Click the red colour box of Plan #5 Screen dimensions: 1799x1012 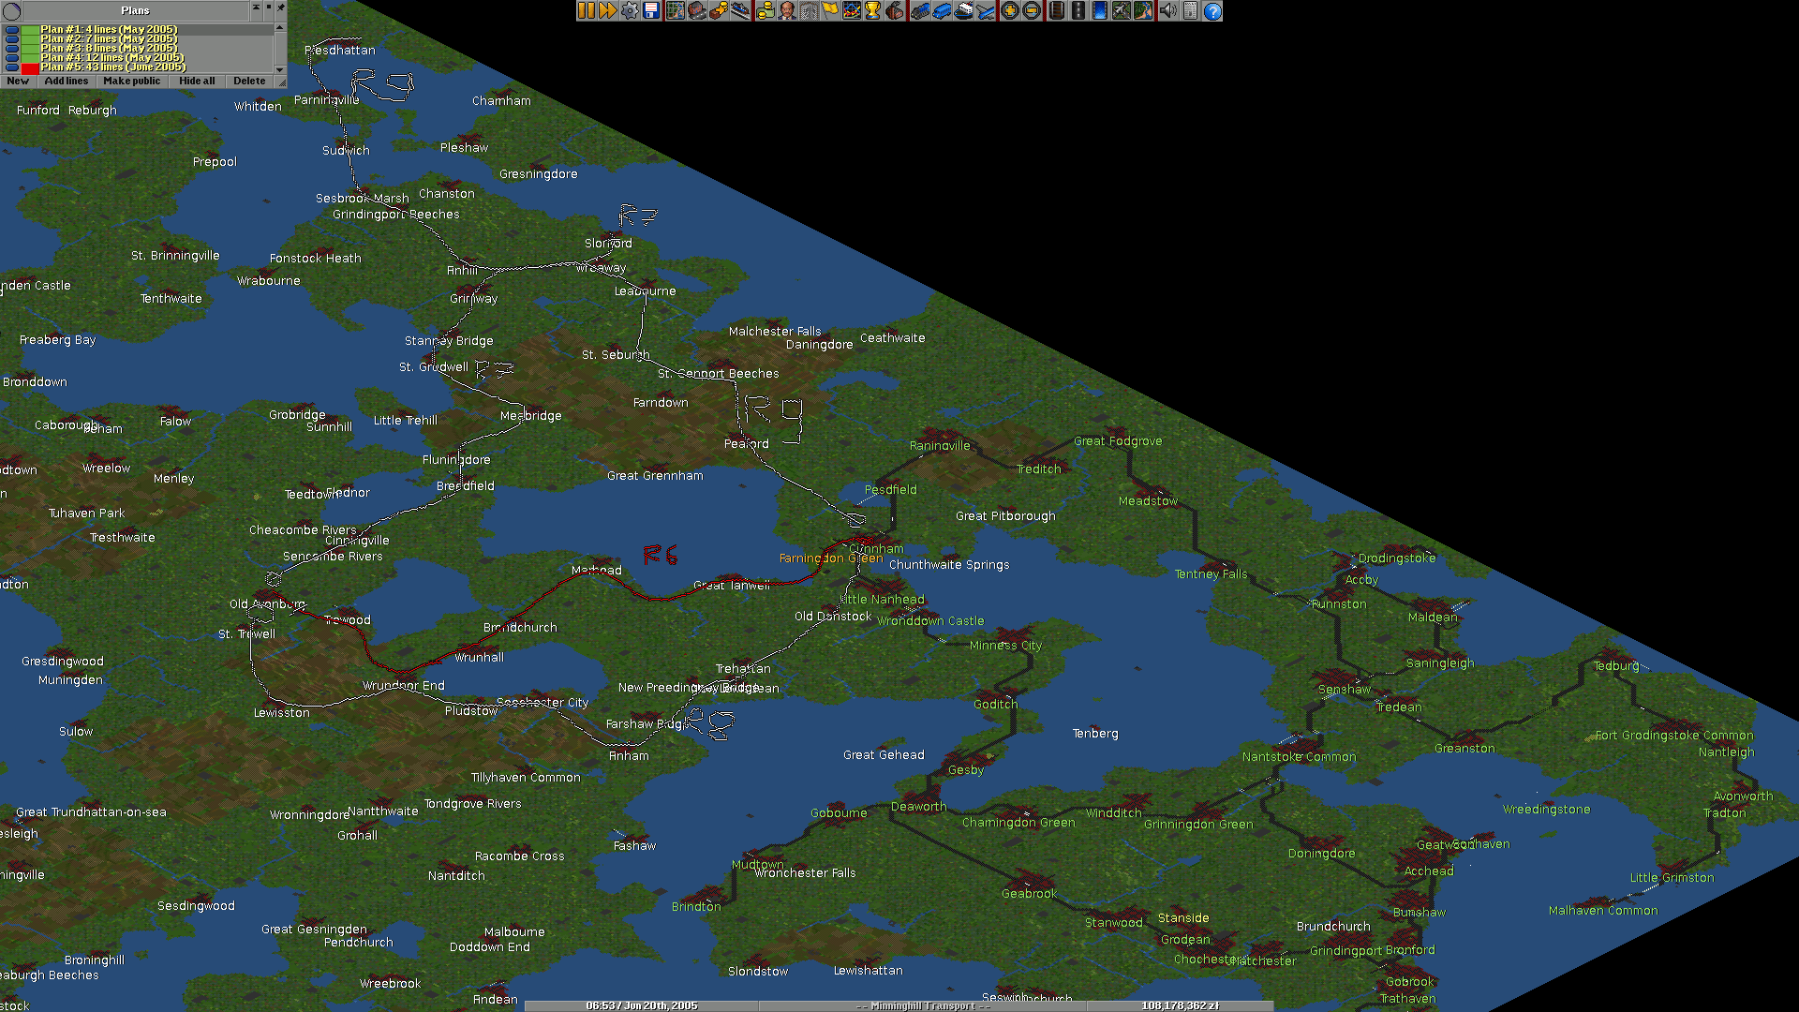(30, 67)
